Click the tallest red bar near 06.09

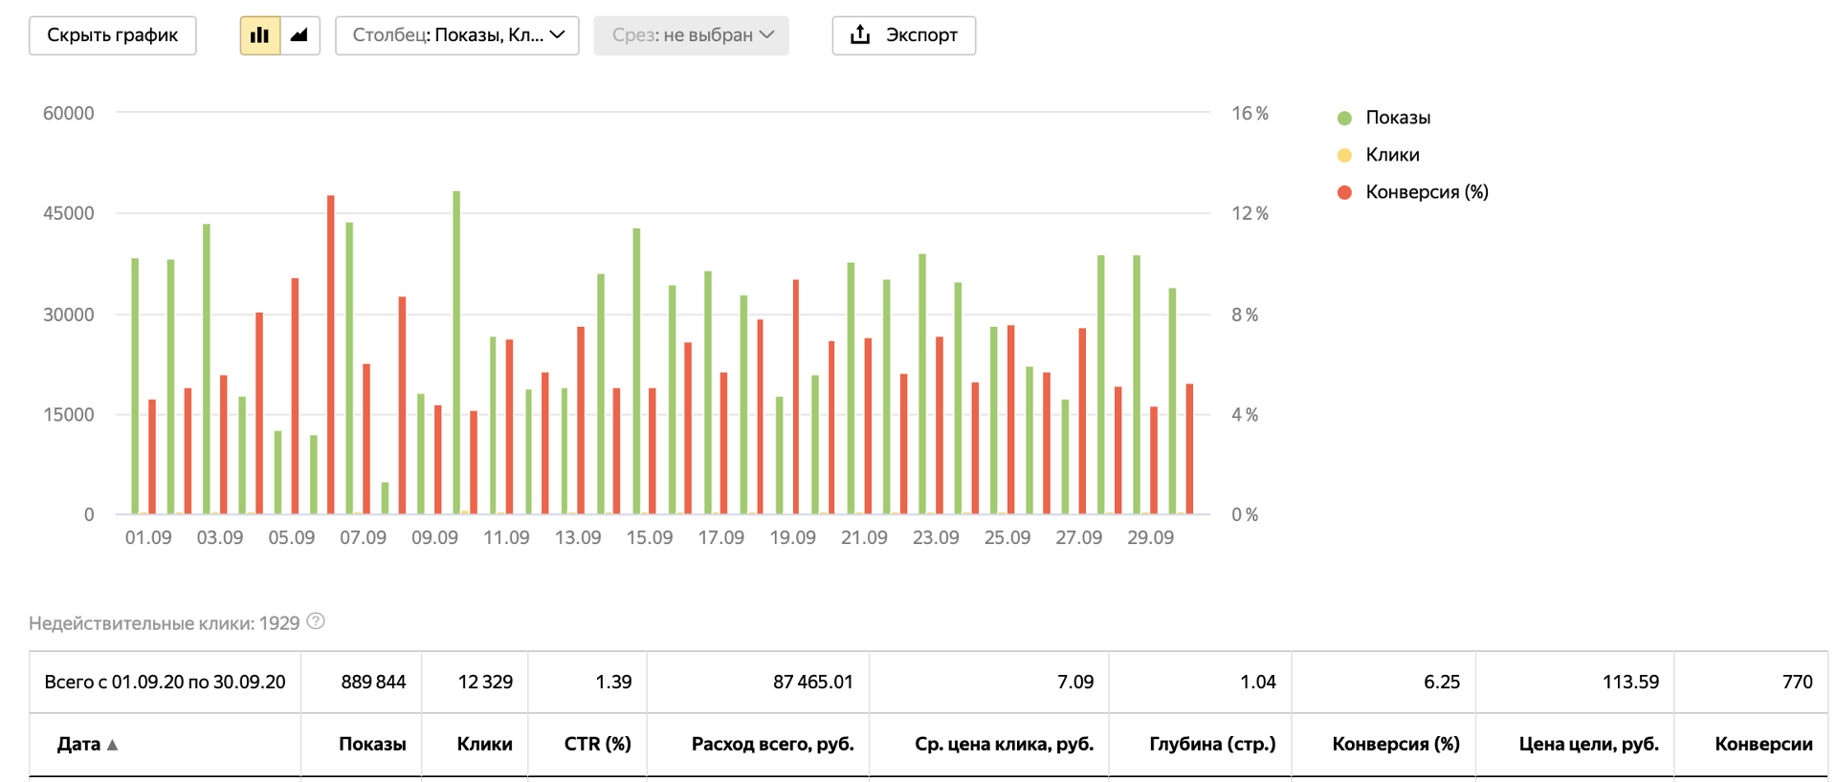(331, 355)
